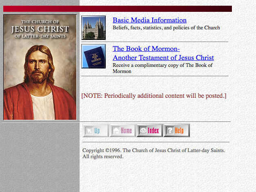The image size is (256, 192).
Task: Click the arrow icon on Up button
Action: point(89,130)
